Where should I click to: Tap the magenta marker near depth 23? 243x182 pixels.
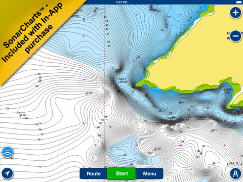pyautogui.click(x=136, y=58)
